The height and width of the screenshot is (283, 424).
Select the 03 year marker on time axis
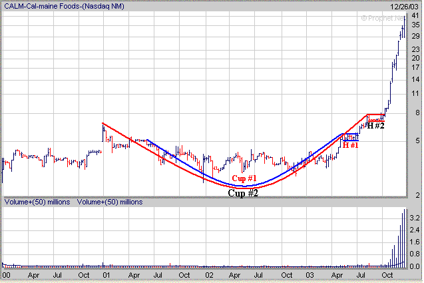point(310,274)
